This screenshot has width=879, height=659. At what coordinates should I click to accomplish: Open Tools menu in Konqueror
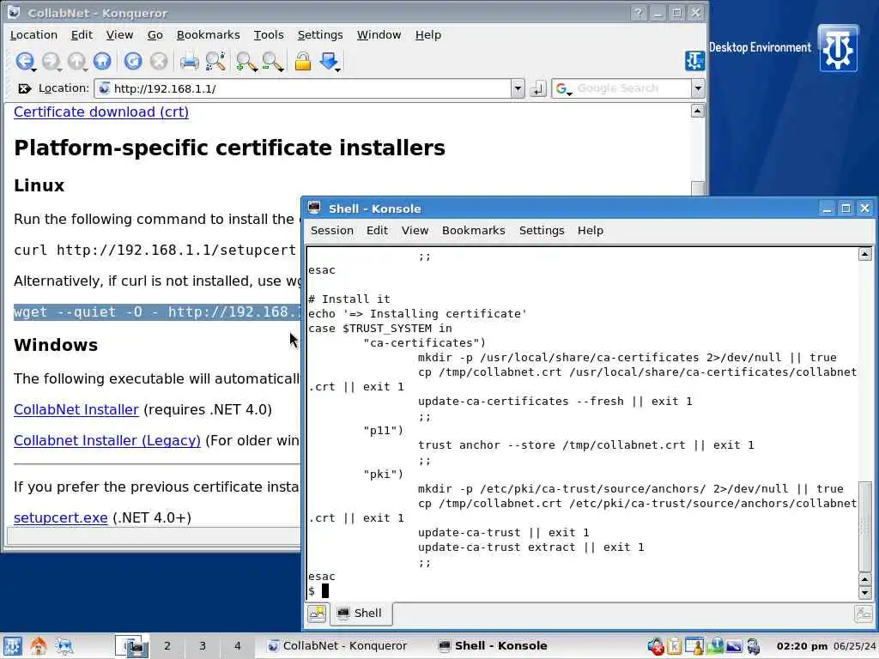pyautogui.click(x=269, y=34)
